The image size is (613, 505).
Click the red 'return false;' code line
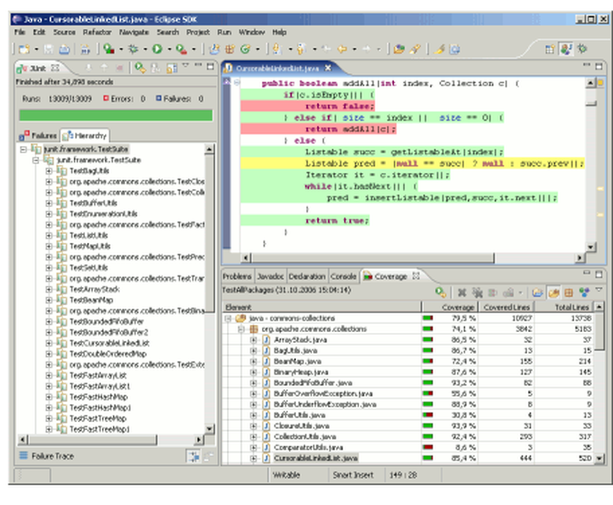[x=308, y=106]
